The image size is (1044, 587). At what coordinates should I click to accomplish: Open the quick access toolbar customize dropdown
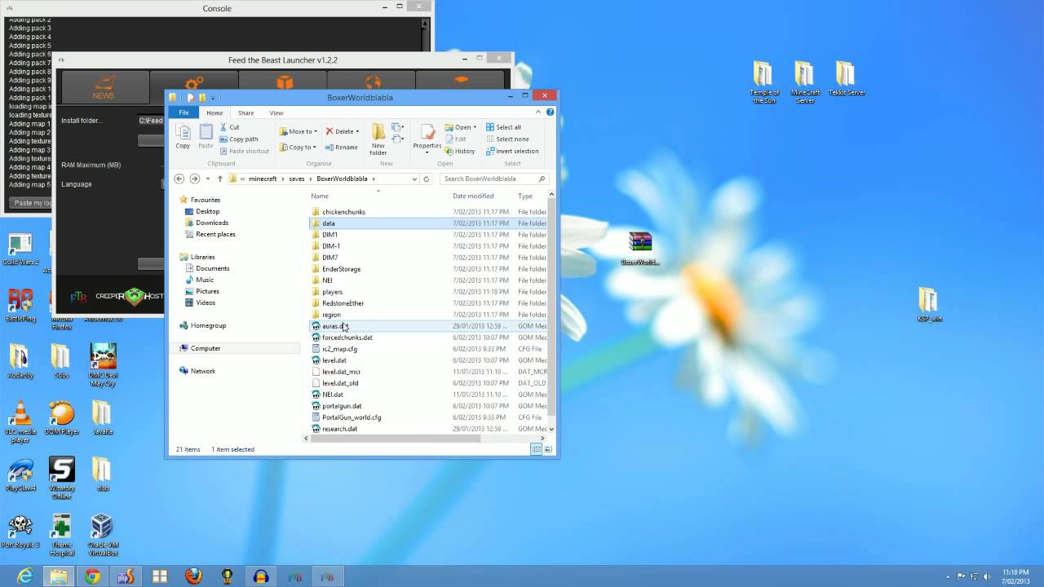(x=213, y=98)
